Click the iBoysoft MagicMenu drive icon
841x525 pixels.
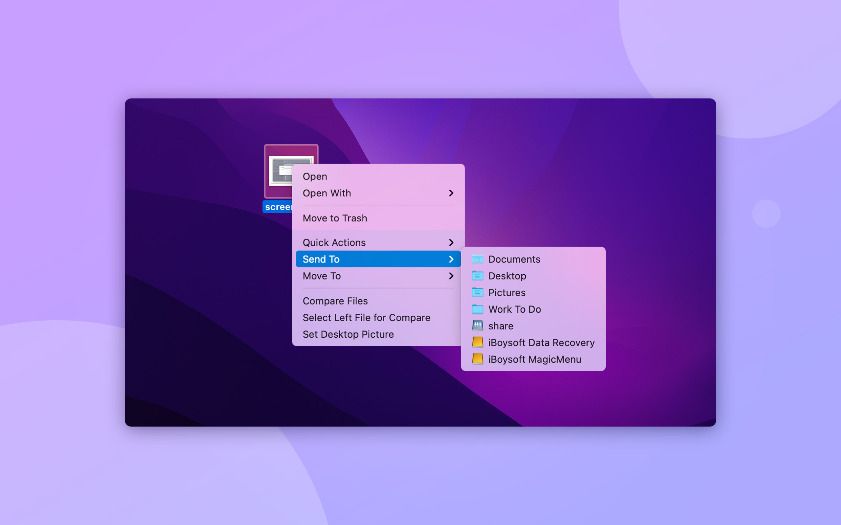(477, 359)
